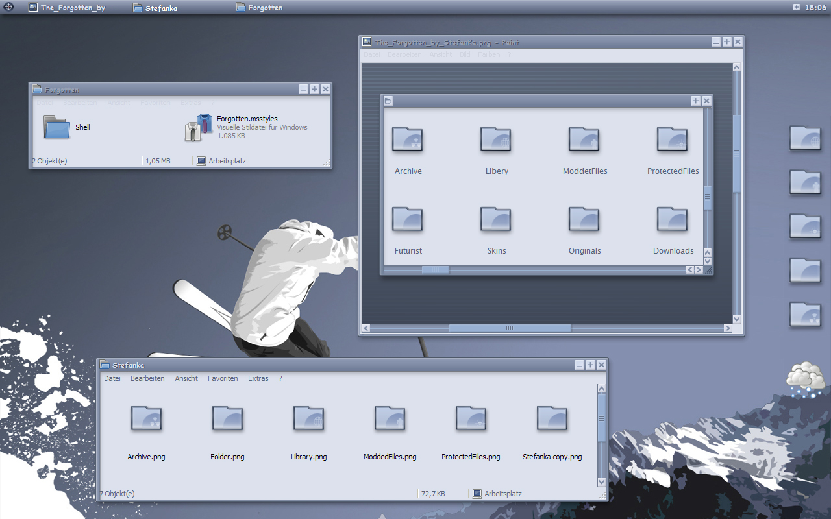Click Paint vertical scrollbar up arrow

coord(737,67)
